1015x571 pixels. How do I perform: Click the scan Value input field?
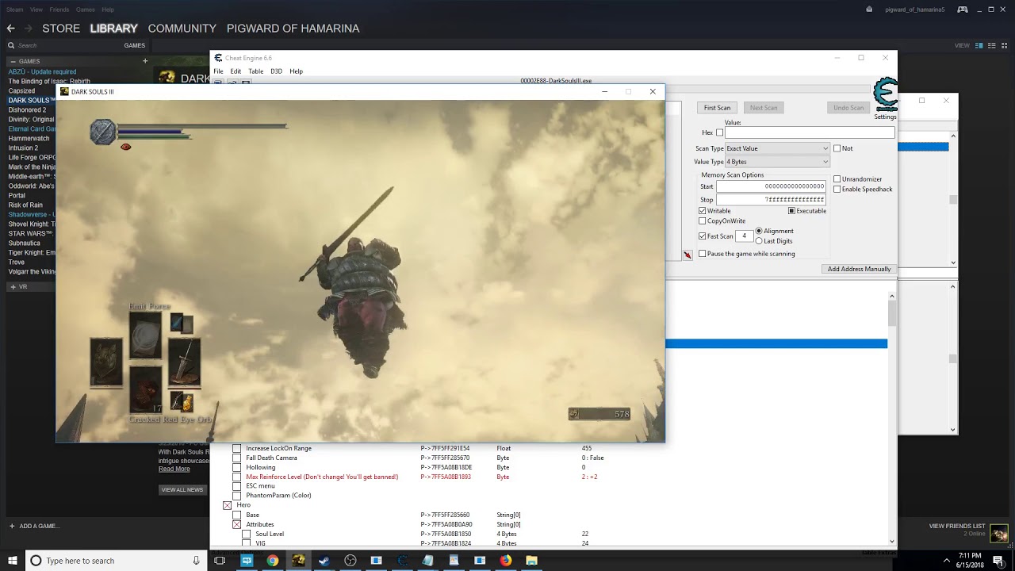[x=810, y=132]
